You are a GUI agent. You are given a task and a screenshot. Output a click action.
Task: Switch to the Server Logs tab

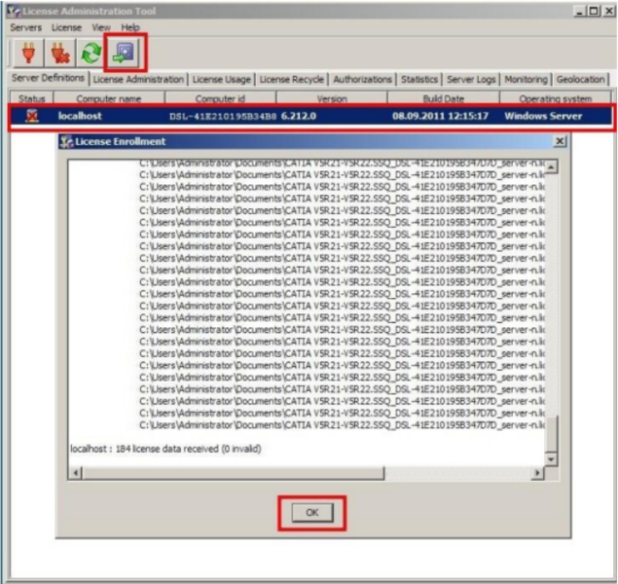coord(471,79)
